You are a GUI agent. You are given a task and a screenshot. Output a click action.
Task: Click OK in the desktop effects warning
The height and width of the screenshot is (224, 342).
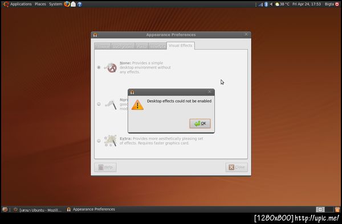(x=200, y=123)
